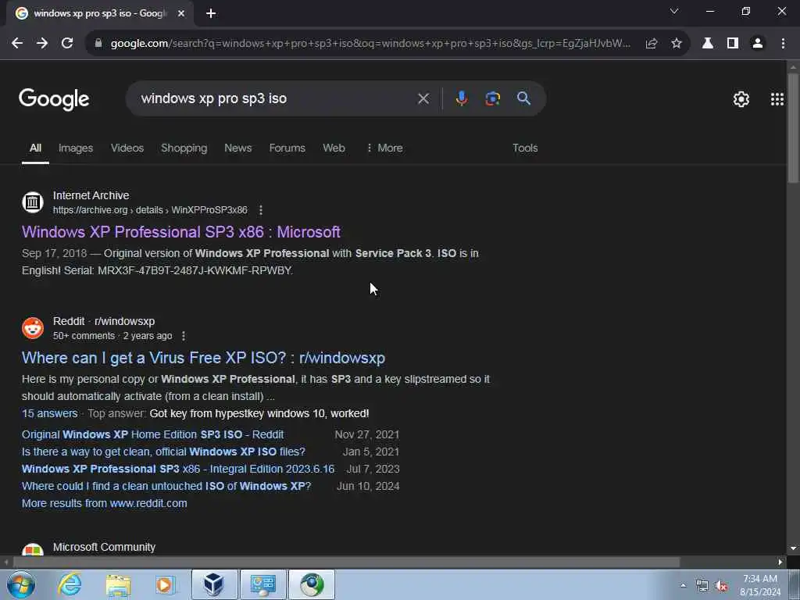Go forward using the browser forward arrow

pos(42,44)
